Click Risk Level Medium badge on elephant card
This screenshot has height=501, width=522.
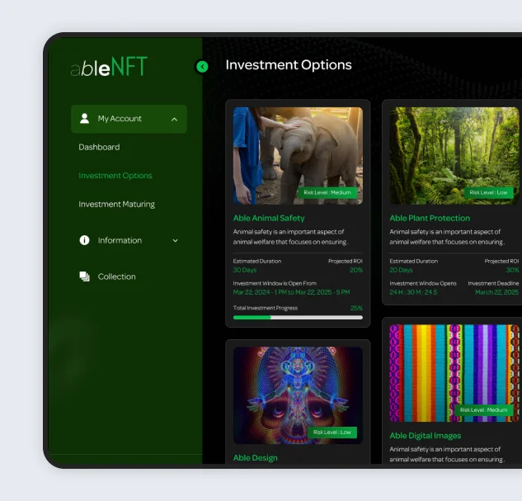point(327,192)
